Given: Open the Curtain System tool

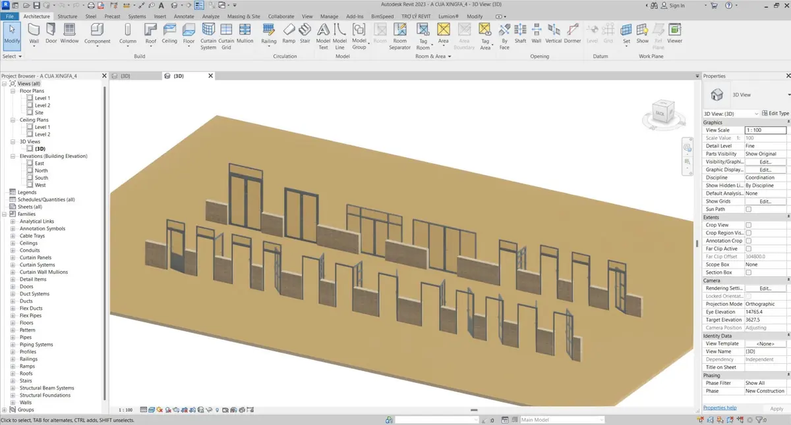Looking at the screenshot, I should coord(208,37).
